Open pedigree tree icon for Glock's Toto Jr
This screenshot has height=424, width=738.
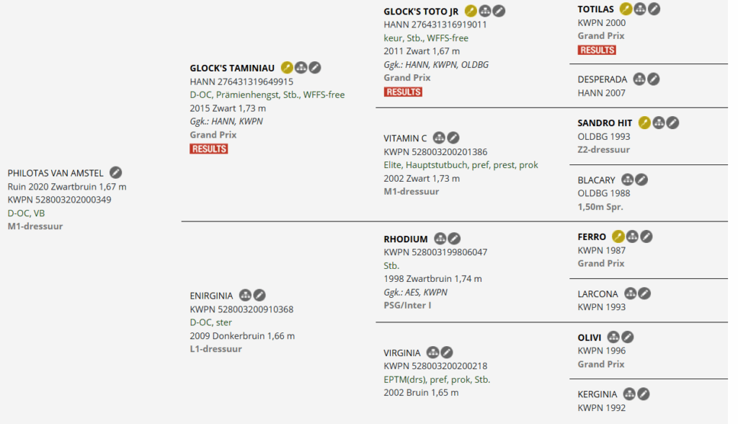(x=485, y=11)
